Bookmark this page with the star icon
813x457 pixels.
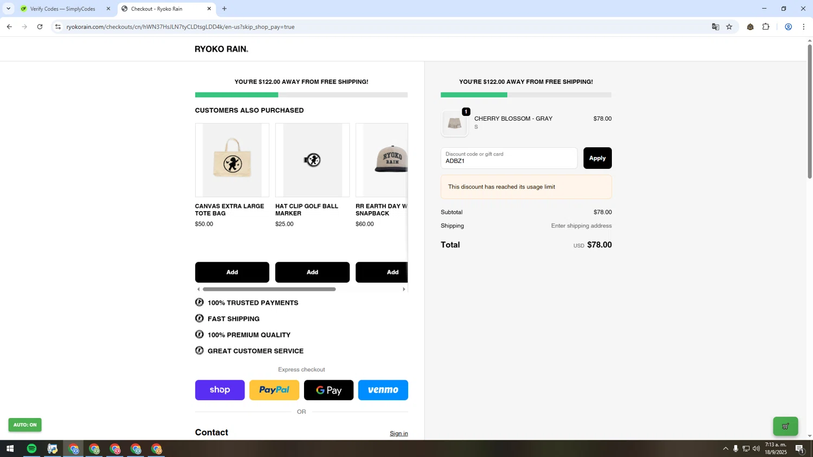[730, 27]
